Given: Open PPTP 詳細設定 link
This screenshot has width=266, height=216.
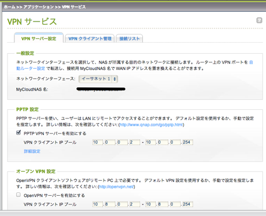Looking at the screenshot, I should tap(32, 151).
